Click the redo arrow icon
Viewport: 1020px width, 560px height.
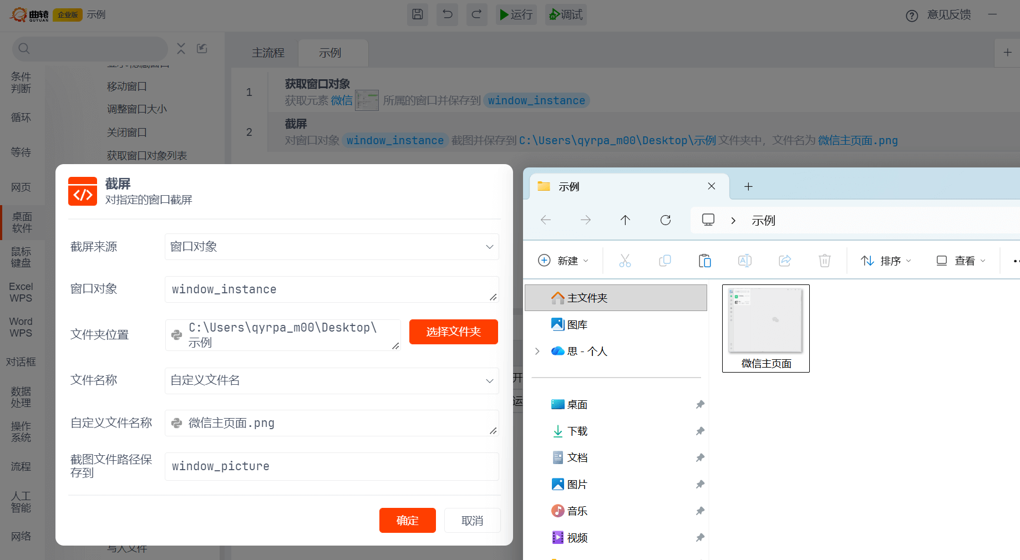tap(476, 14)
